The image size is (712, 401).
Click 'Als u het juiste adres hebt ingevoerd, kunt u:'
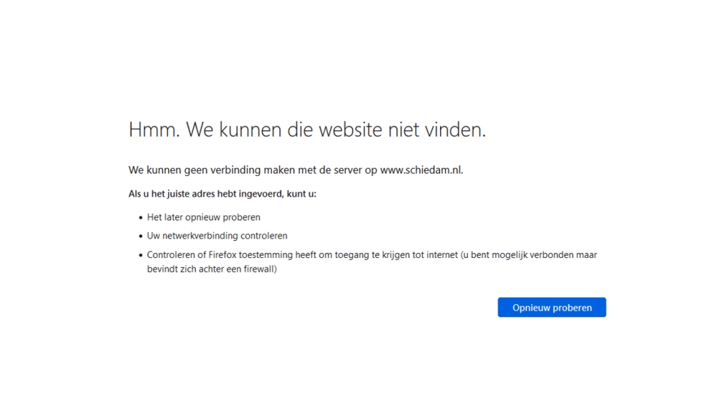tap(222, 194)
